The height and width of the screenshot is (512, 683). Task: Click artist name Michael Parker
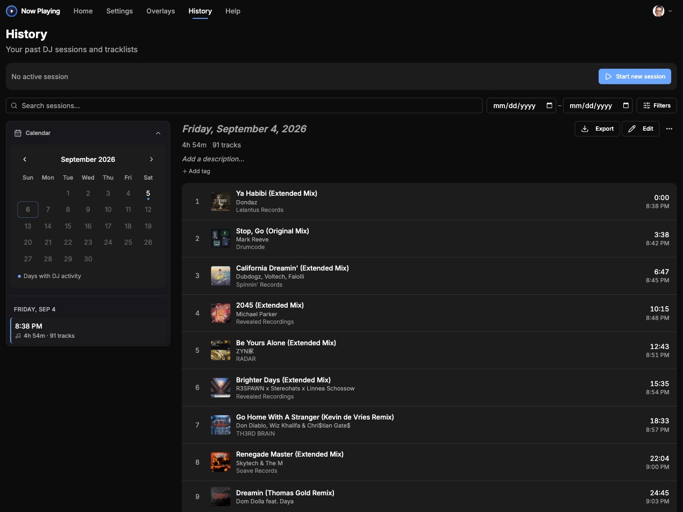pos(257,314)
